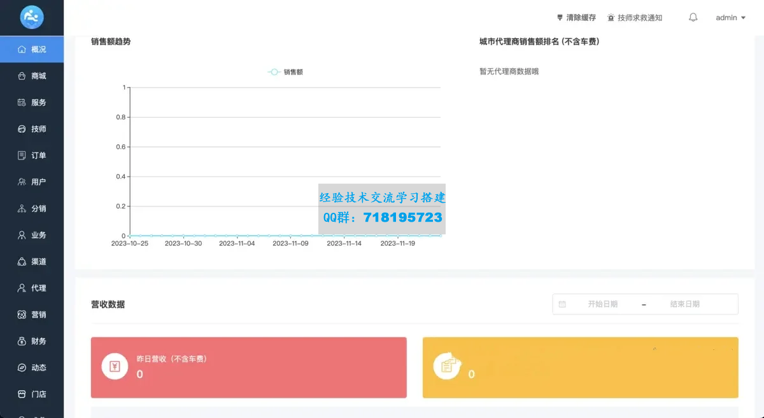Click the app logo in sidebar
The height and width of the screenshot is (418, 764).
click(x=31, y=17)
